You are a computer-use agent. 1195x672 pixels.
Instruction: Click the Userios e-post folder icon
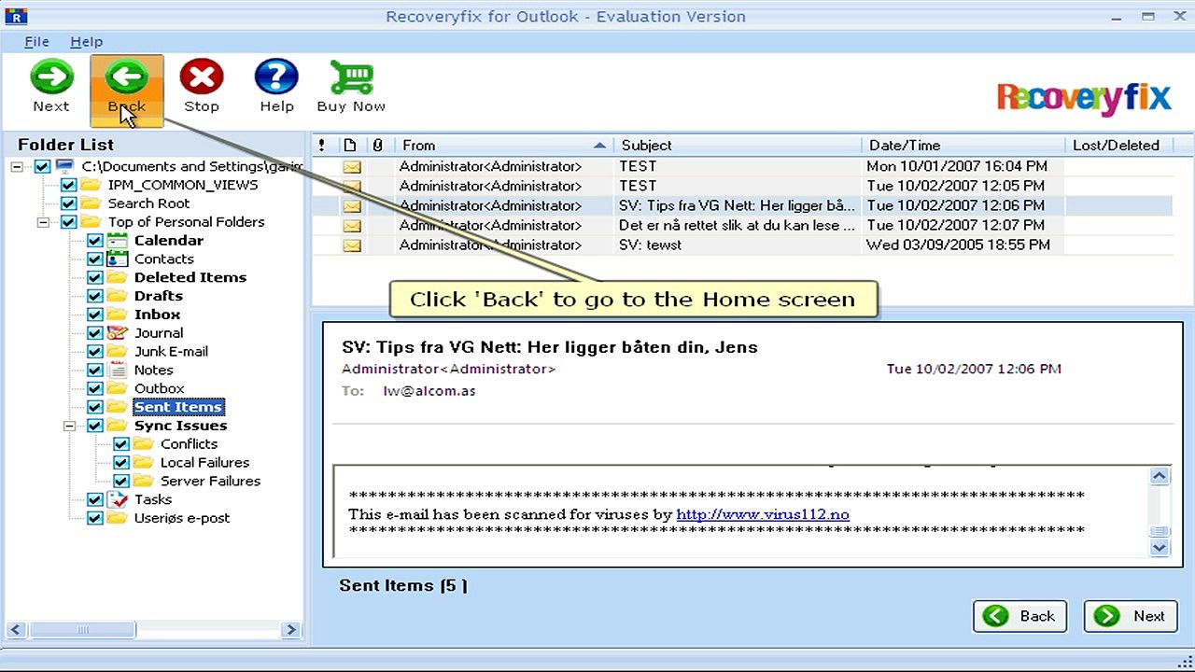(x=118, y=518)
